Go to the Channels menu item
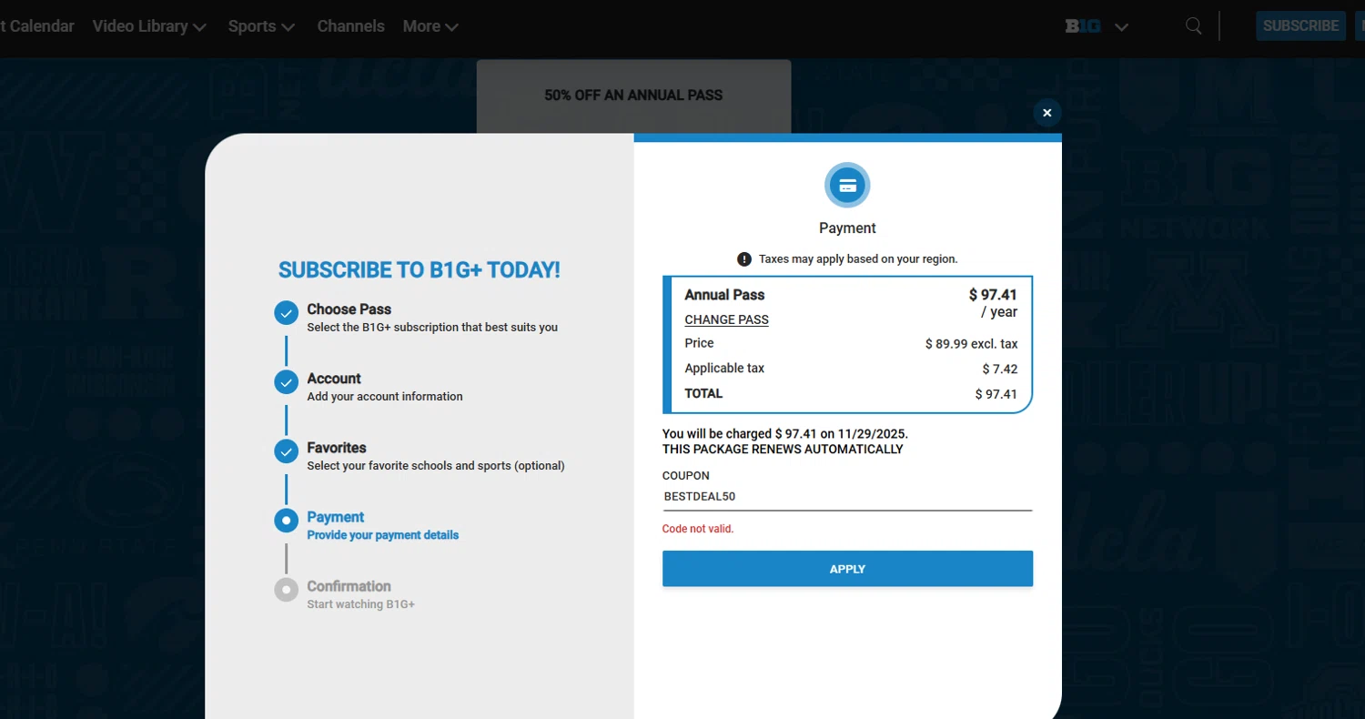 click(x=350, y=26)
